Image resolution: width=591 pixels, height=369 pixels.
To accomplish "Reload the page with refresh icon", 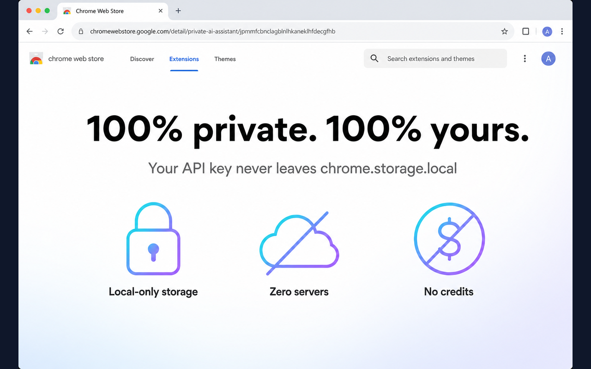I will [x=60, y=31].
